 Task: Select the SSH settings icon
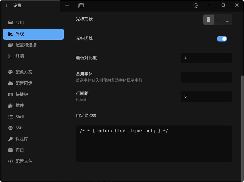tap(10, 128)
